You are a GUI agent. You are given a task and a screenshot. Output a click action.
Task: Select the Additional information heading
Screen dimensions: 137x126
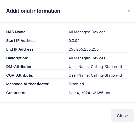33,11
